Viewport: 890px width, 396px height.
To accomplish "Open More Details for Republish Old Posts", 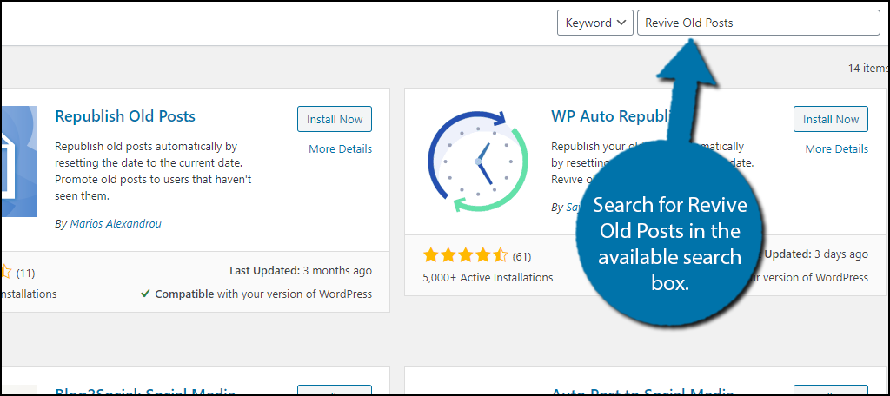I will pyautogui.click(x=340, y=148).
